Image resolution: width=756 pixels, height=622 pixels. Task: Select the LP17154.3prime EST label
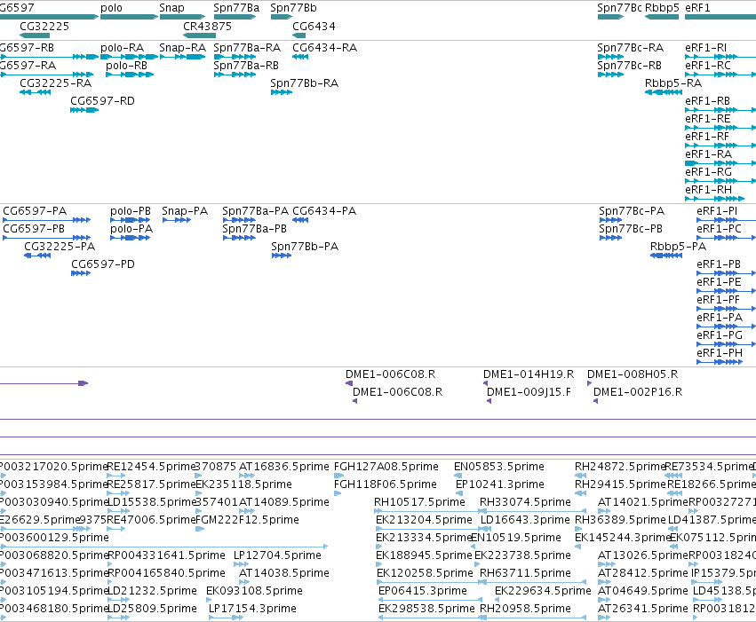tap(252, 609)
